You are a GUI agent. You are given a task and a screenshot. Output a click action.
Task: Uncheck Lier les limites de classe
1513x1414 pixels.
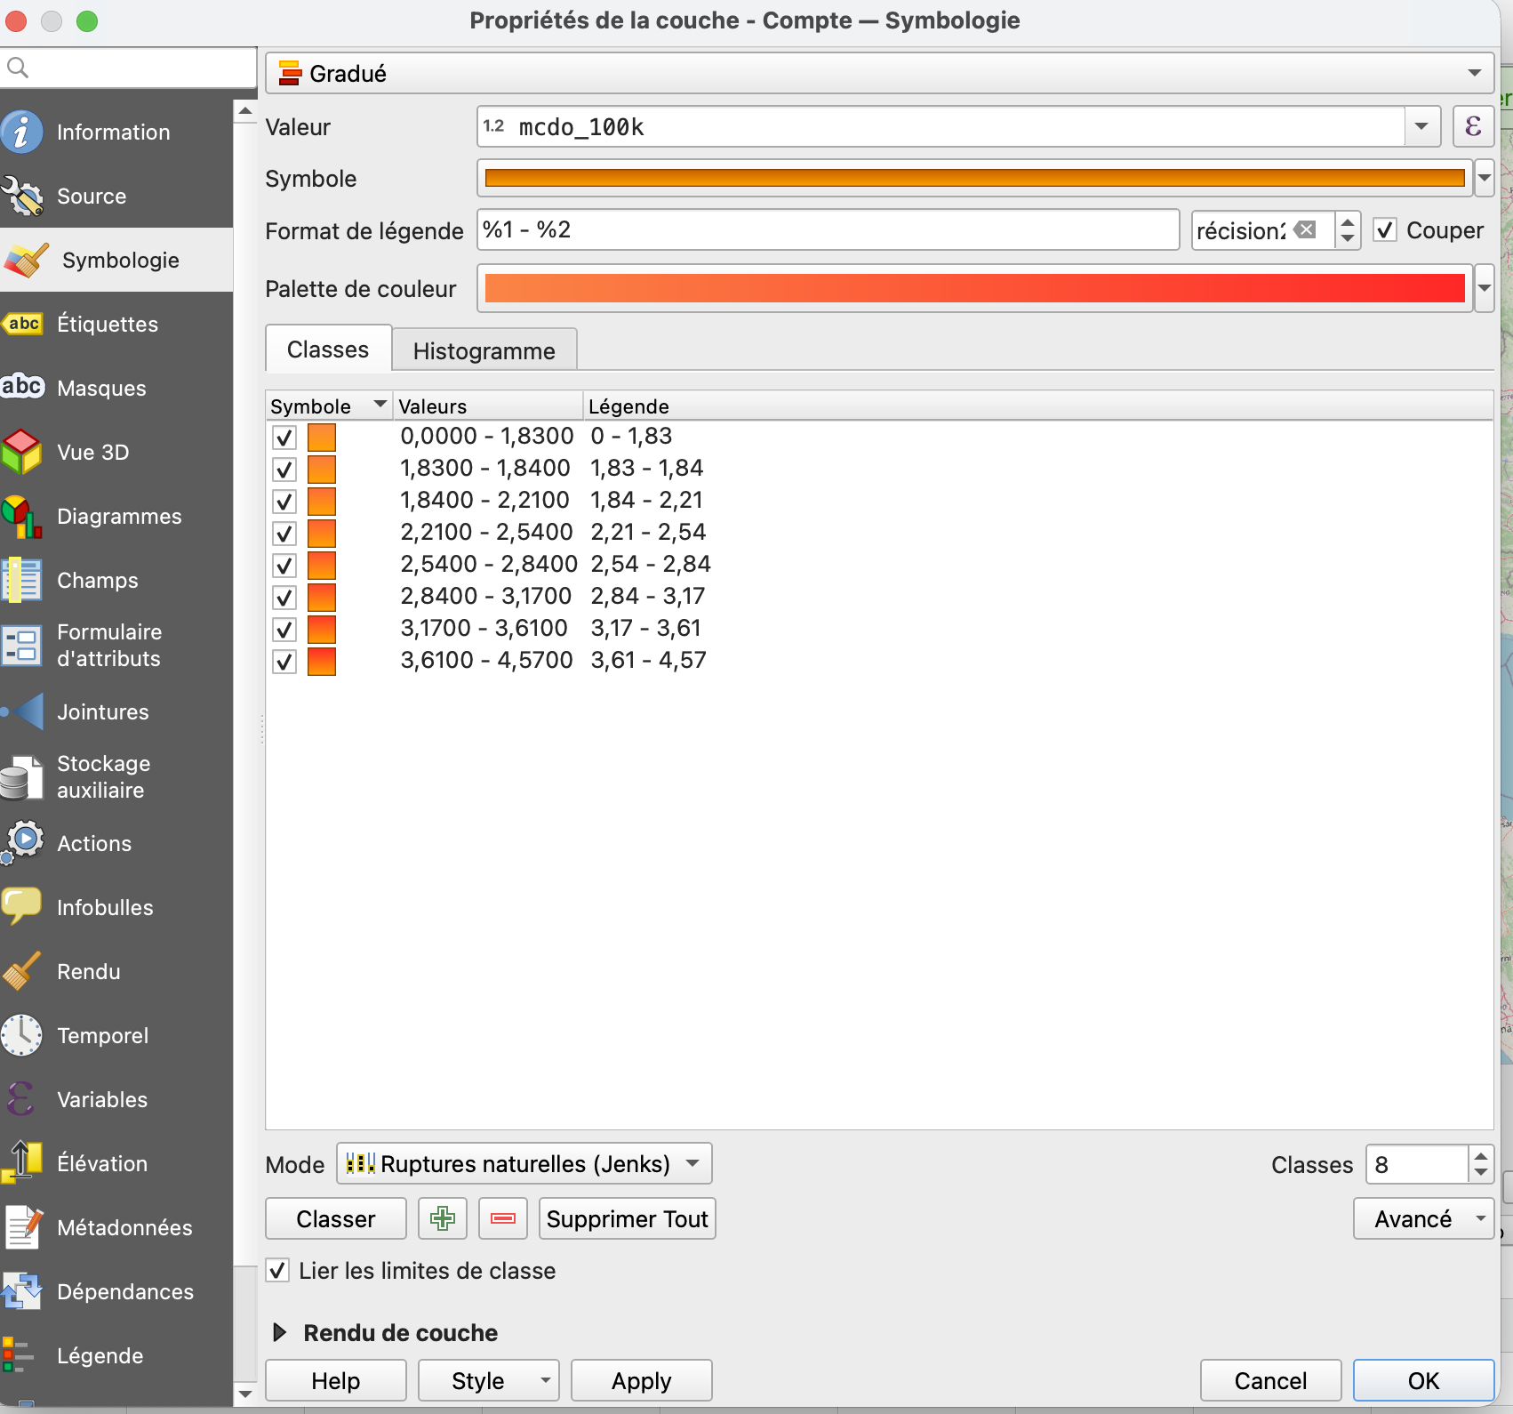278,1271
